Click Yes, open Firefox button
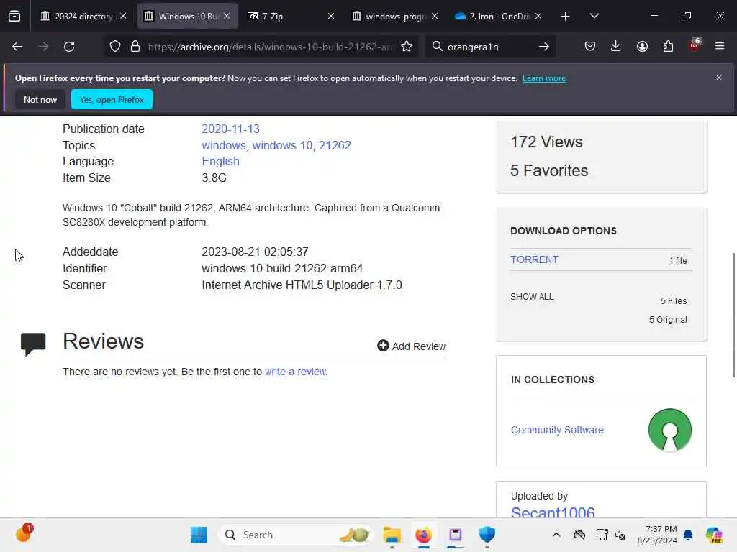737x552 pixels. pos(112,99)
